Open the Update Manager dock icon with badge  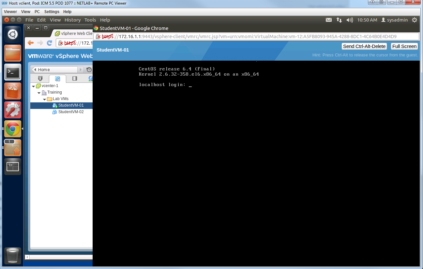pyautogui.click(x=13, y=148)
